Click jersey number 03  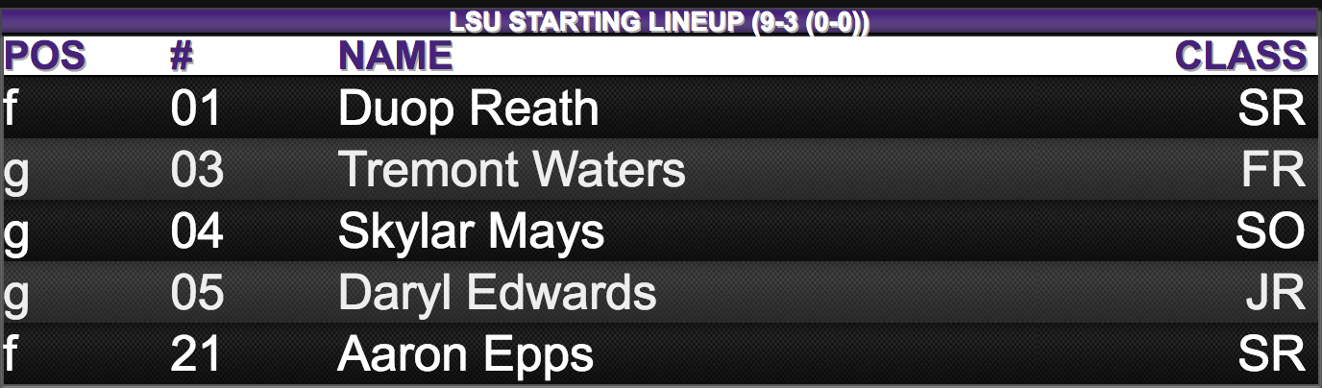pos(196,170)
